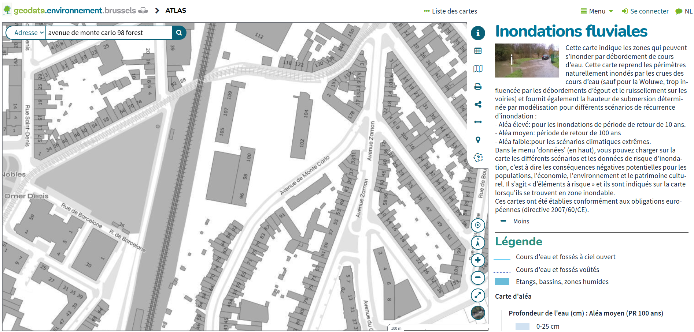Toggle fullscreen map view
This screenshot has width=694, height=332.
click(478, 295)
